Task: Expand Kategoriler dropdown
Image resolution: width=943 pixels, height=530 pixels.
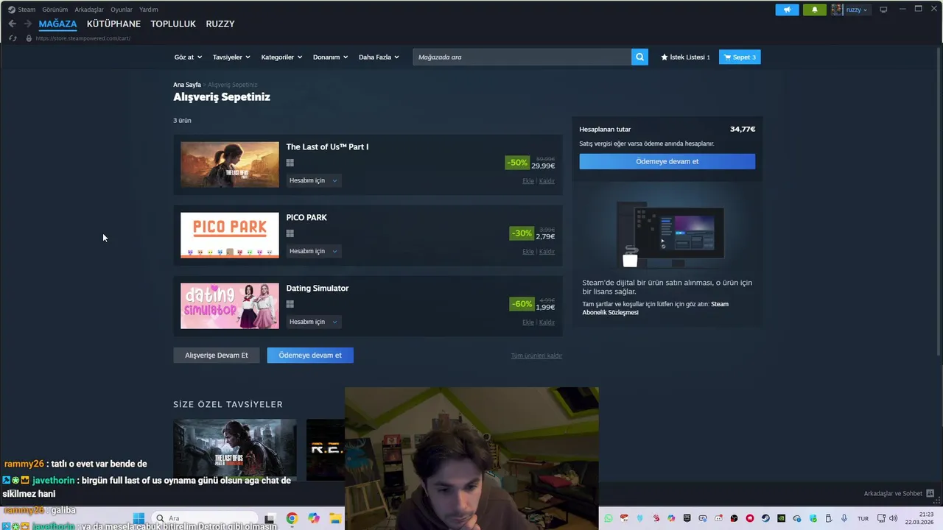Action: click(281, 57)
